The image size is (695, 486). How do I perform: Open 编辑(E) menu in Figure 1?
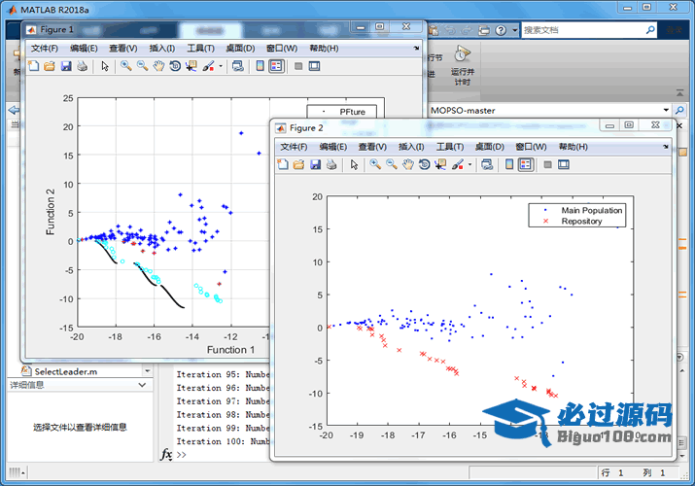tap(84, 49)
